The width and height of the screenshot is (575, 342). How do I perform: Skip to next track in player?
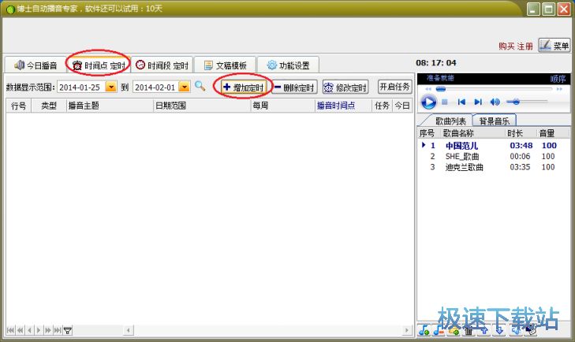(478, 102)
